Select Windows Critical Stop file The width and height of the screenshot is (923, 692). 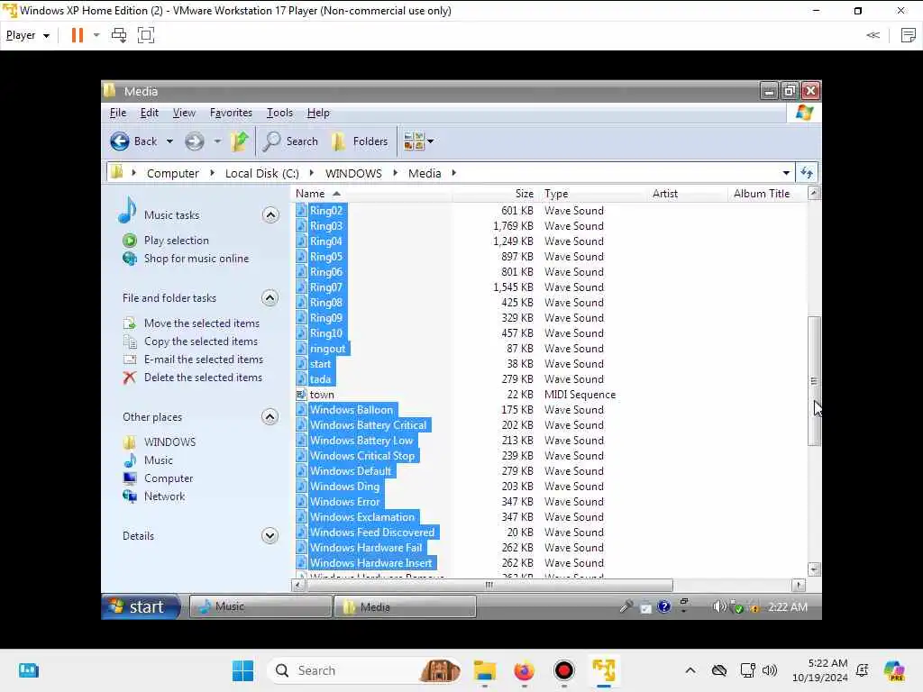pos(362,456)
